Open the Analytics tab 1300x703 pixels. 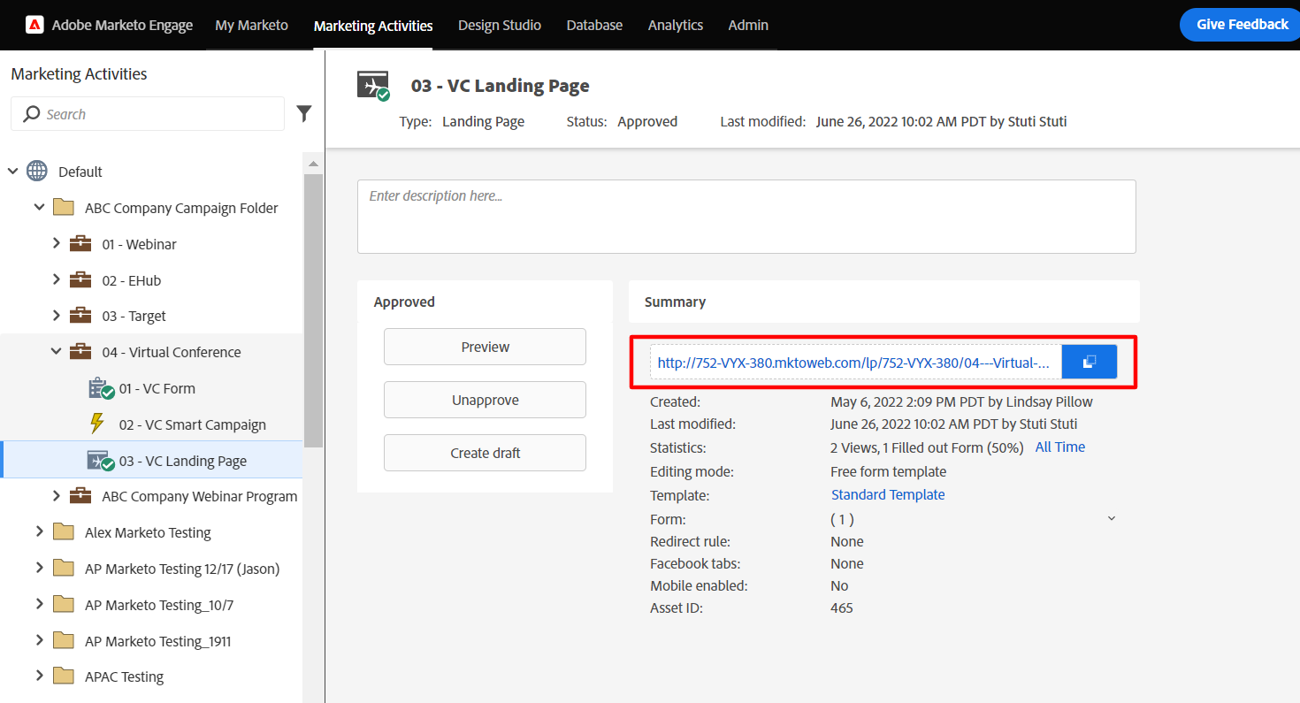676,25
